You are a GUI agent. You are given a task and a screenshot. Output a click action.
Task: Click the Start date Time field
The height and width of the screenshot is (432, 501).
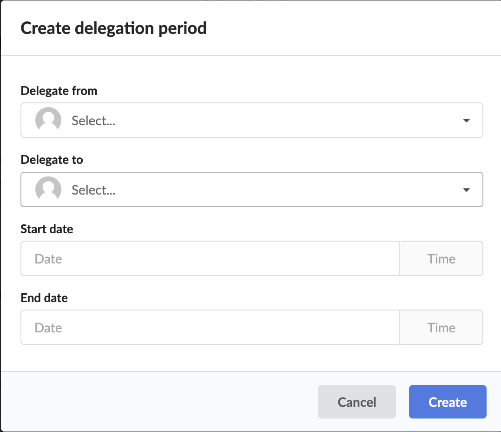tap(441, 258)
